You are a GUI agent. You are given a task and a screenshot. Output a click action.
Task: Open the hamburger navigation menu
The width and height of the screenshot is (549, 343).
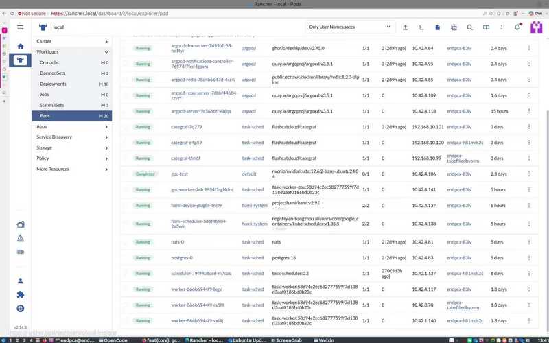pos(21,27)
